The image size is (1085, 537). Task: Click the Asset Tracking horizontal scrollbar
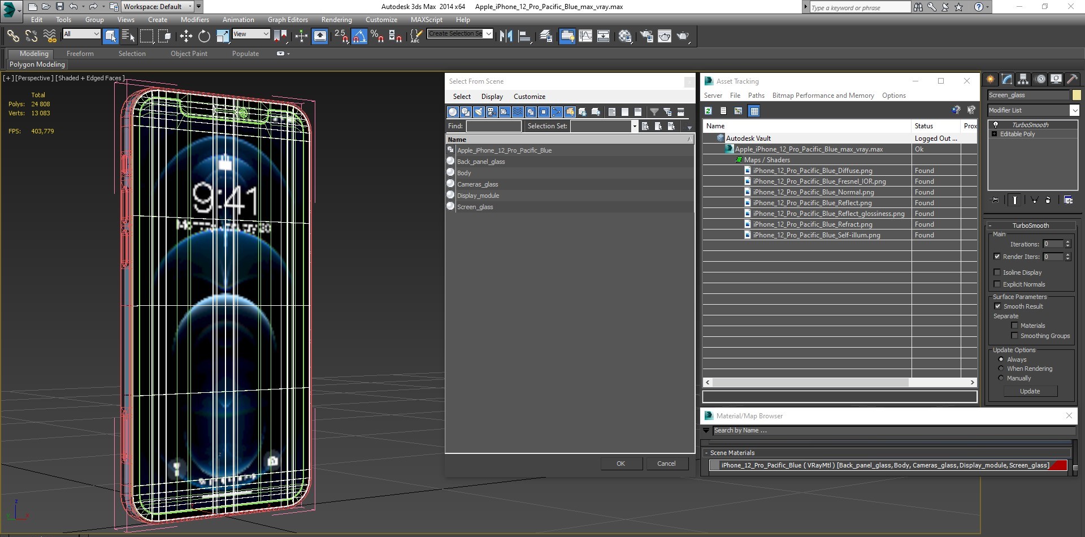point(839,383)
